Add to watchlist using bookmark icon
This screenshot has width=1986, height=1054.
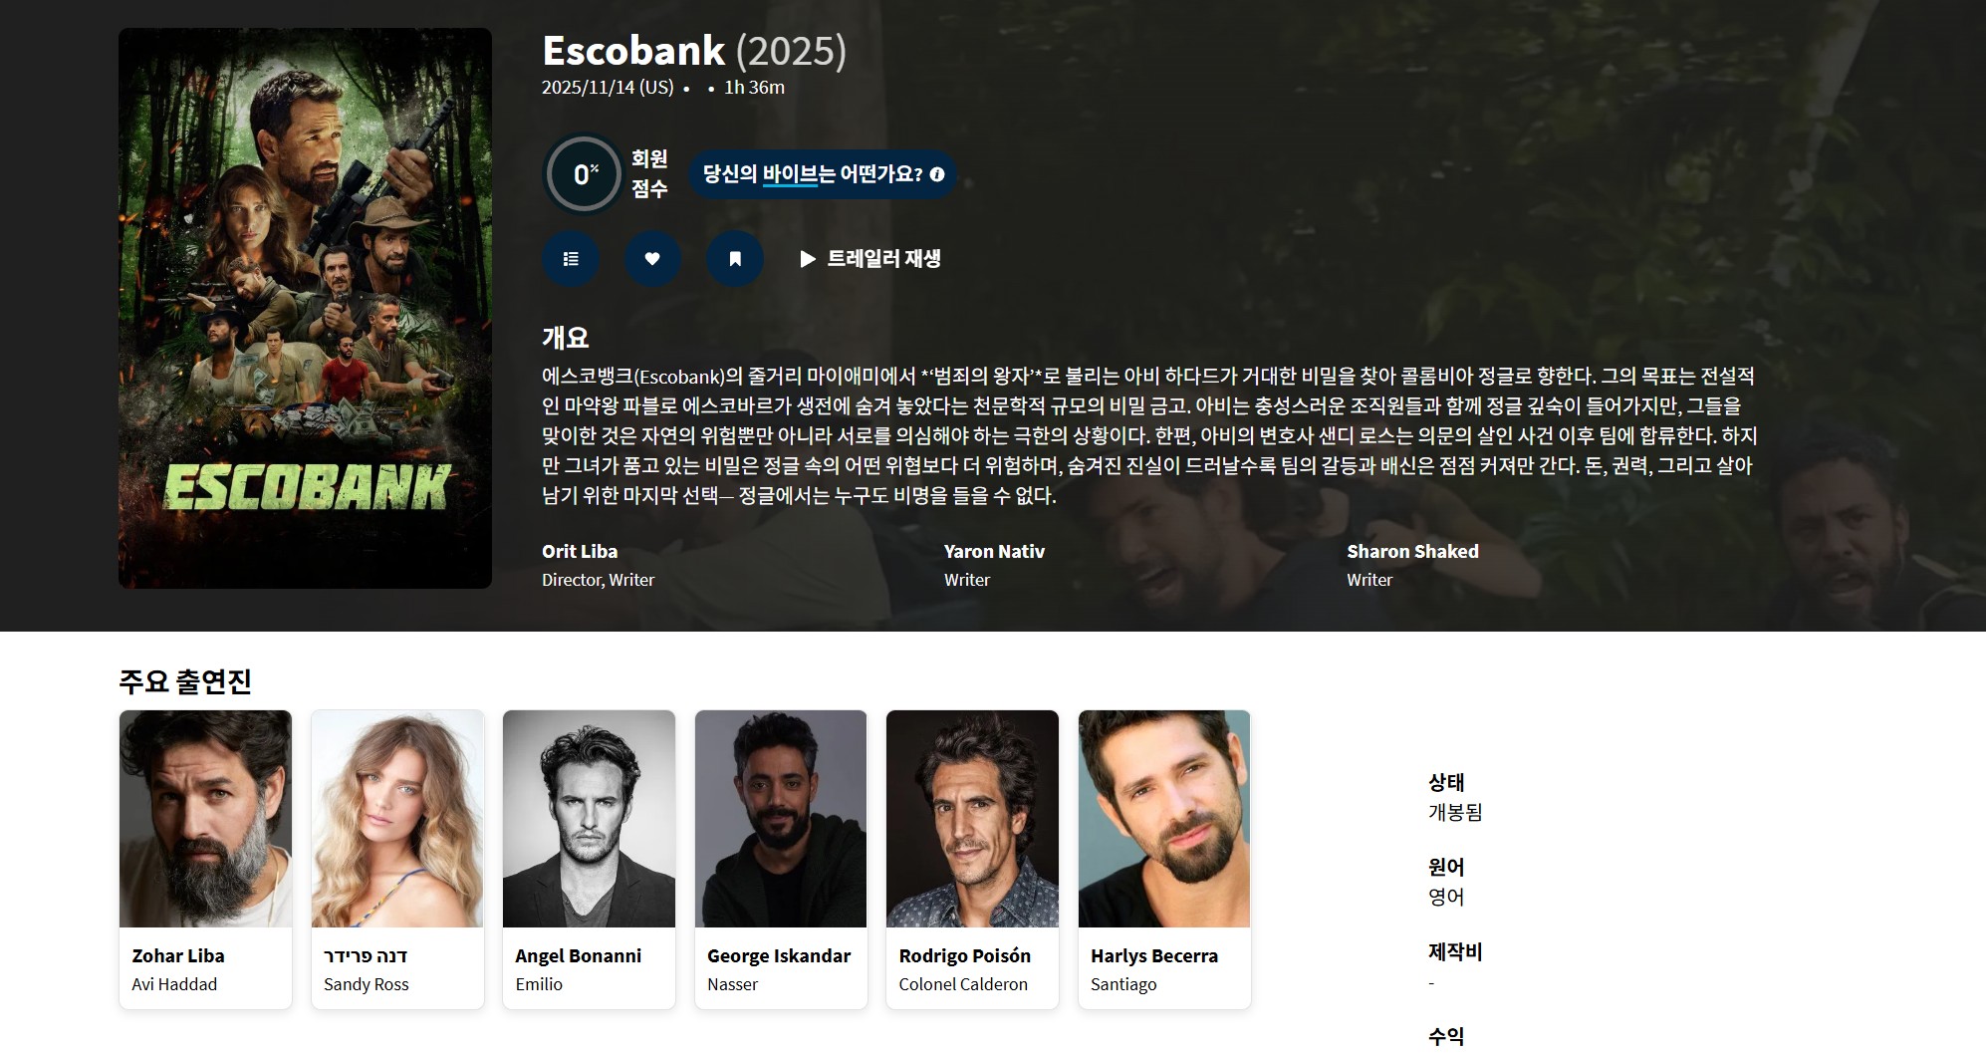click(x=735, y=259)
